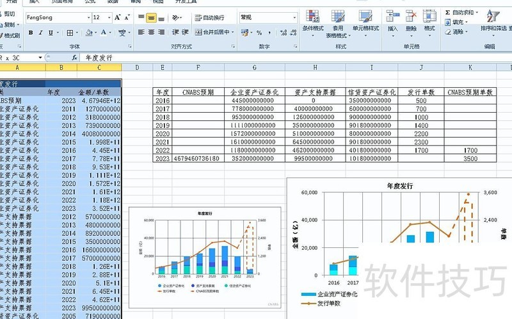Open 字体 group dialog launcher

point(130,46)
